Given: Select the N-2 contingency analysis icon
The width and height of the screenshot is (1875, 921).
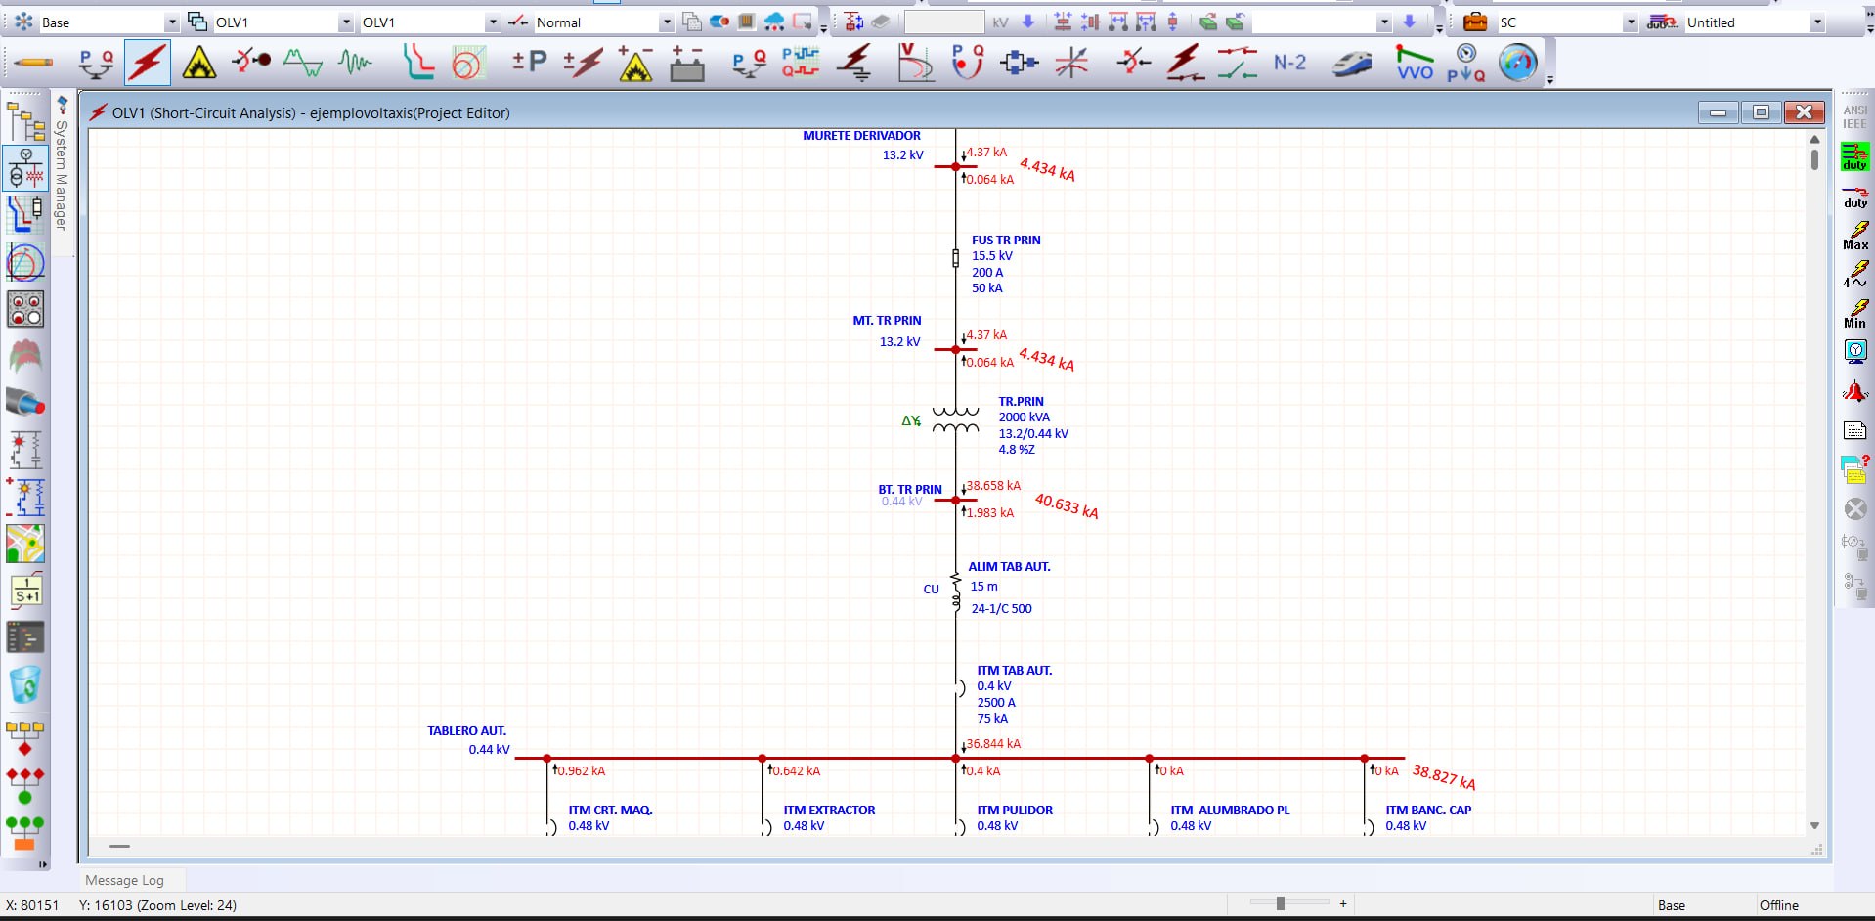Looking at the screenshot, I should tap(1289, 63).
